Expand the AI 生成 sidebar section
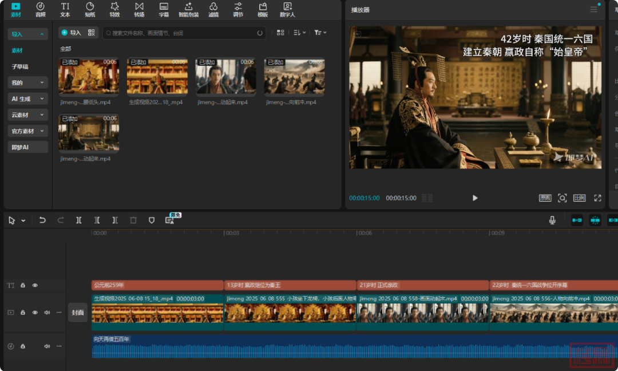This screenshot has width=618, height=371. (x=27, y=98)
